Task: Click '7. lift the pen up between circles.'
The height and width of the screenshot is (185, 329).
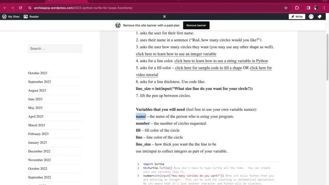Action: pos(163,96)
